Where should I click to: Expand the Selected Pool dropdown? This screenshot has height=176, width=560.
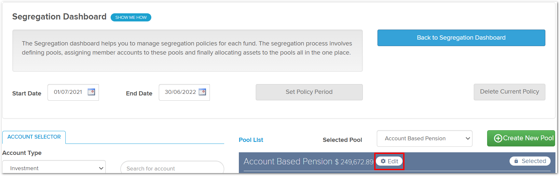(424, 138)
